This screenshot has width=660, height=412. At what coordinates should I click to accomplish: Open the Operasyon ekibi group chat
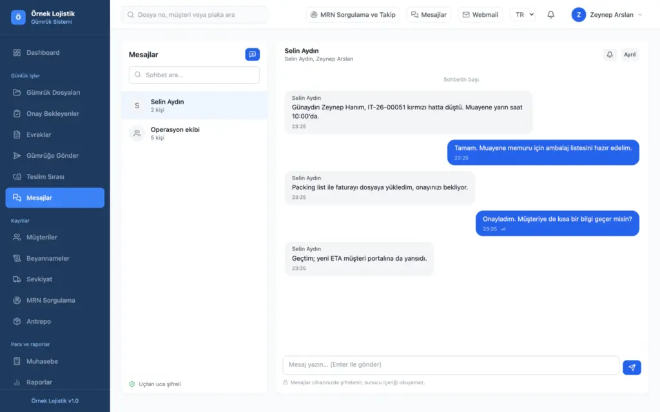pos(195,133)
